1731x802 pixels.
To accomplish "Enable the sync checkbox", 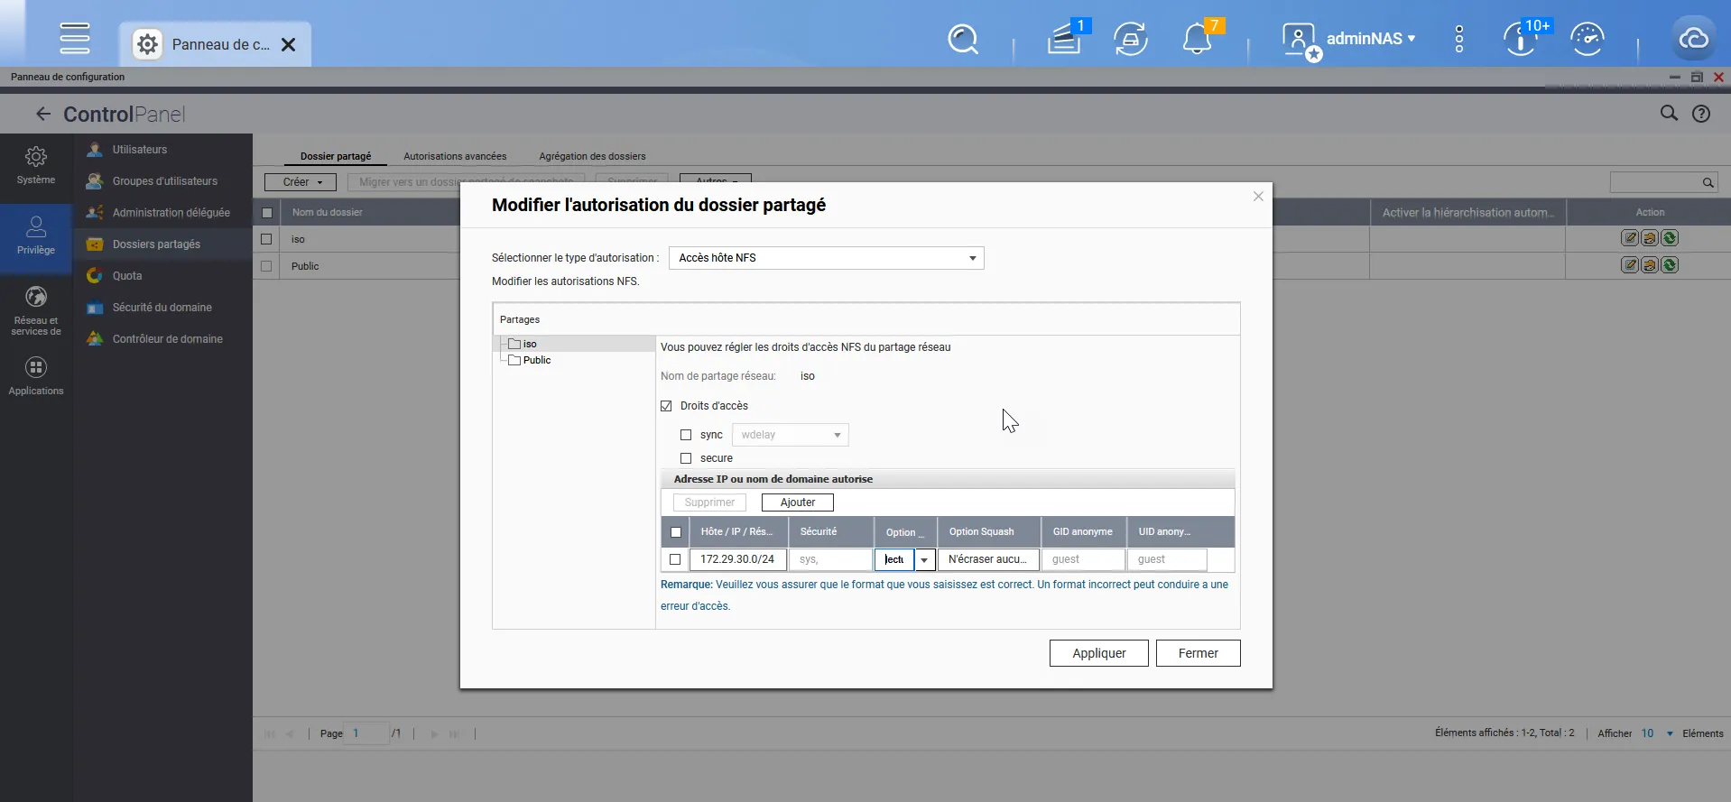I will tap(686, 435).
